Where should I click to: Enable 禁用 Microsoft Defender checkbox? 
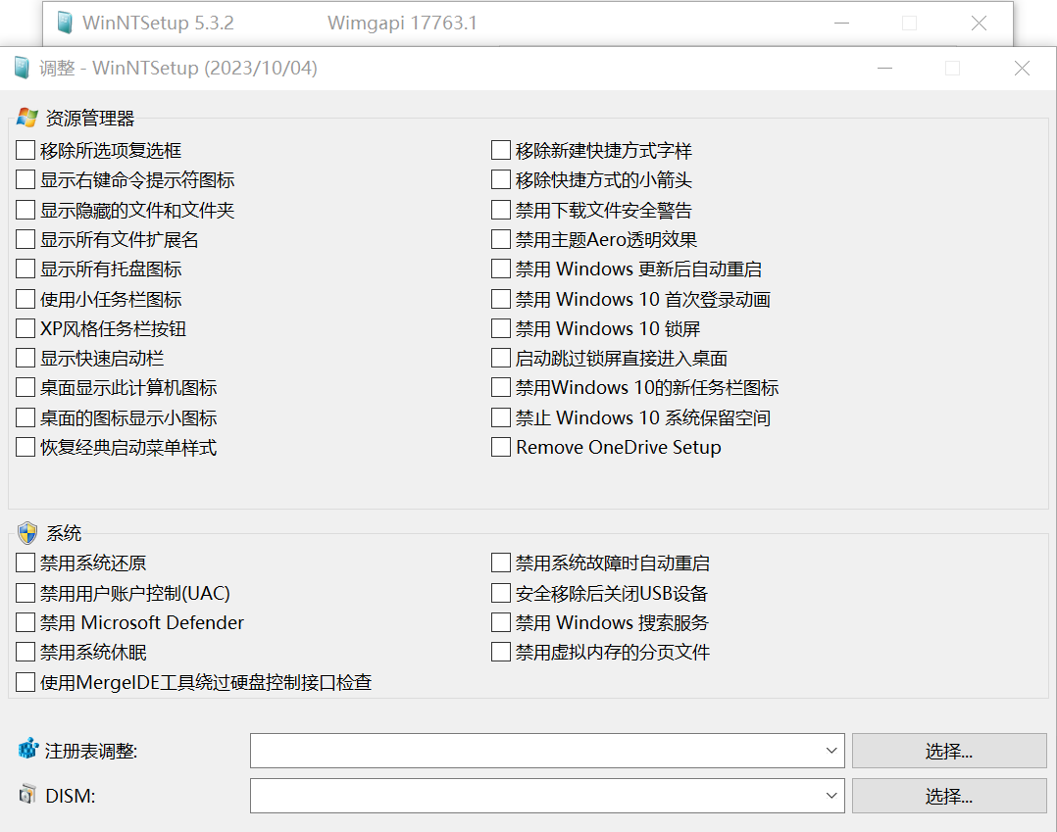25,622
